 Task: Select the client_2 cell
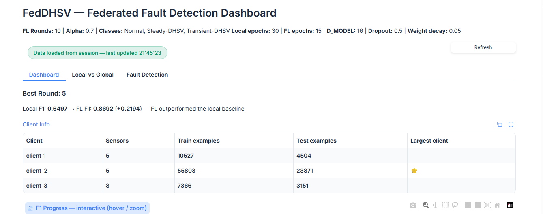tap(62, 171)
